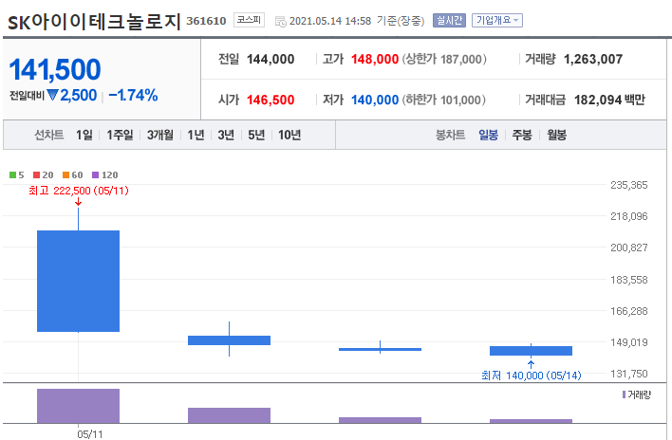The height and width of the screenshot is (440, 672).
Task: Click the large blue 05/11 candlestick
Action: coord(79,281)
